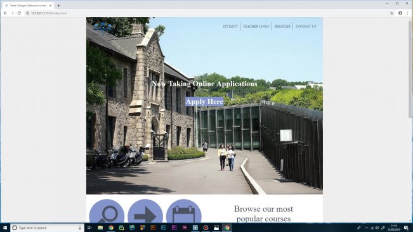Open the STUDENT nav link
413x232 pixels.
click(x=230, y=26)
